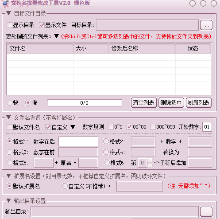Click the app gear icon in title bar
Viewport: 220px width, 219px height.
pyautogui.click(x=6, y=4)
